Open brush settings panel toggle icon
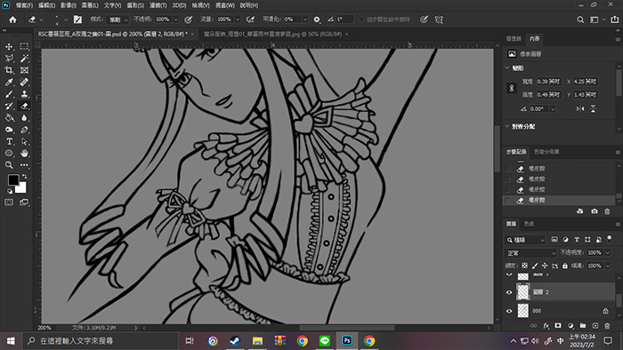623x350 pixels. point(78,20)
